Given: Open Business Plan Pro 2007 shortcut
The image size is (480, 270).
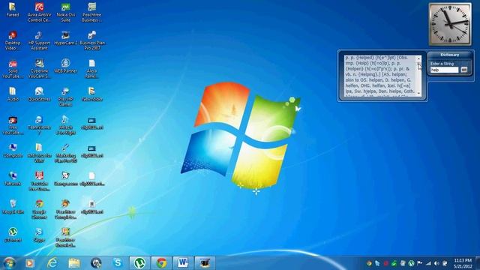Looking at the screenshot, I should pos(91,40).
